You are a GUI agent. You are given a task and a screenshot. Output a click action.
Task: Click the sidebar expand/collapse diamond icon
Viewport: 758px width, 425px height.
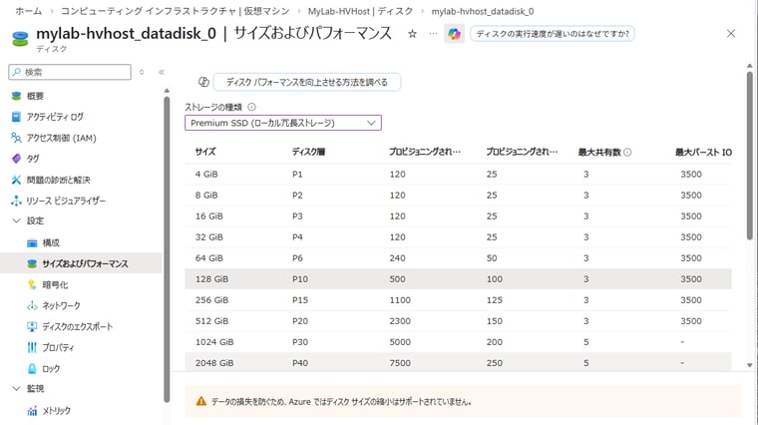pos(142,72)
